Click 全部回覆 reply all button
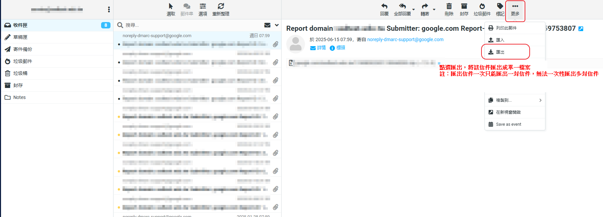Viewport: 603px width, 217px height. pos(402,9)
